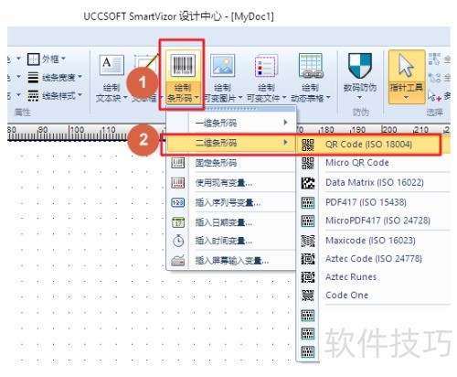Expand the 绘制可变图片 dropdown arrow
Screen dimensions: 457x377
[240, 98]
